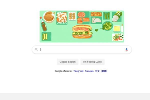Click the magnifying glass search icon
Viewport: 150px width, 100px height.
tap(36, 49)
